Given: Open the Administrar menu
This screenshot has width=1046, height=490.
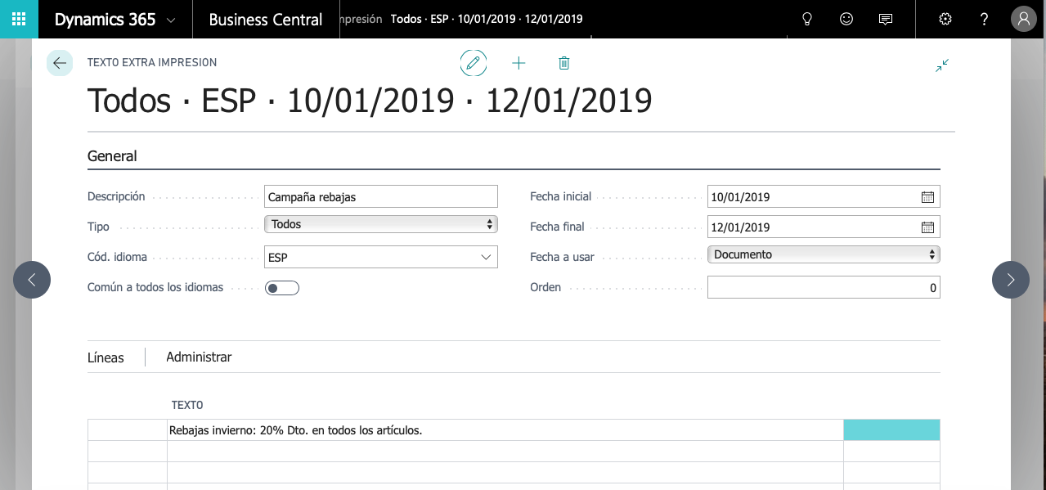Looking at the screenshot, I should click(x=199, y=357).
